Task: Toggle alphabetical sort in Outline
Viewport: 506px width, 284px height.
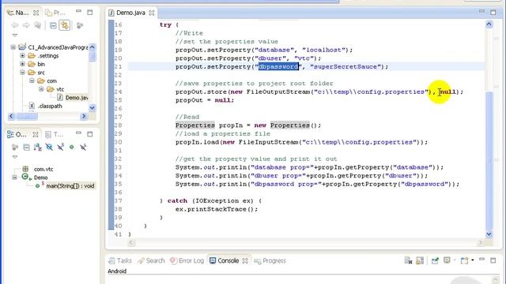Action: pos(38,148)
